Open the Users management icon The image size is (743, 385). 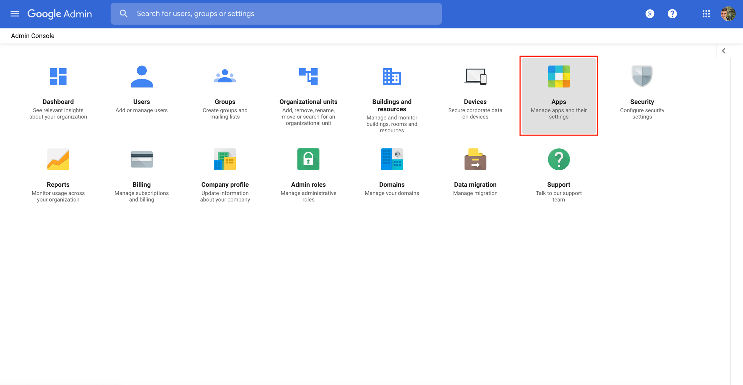tap(141, 76)
